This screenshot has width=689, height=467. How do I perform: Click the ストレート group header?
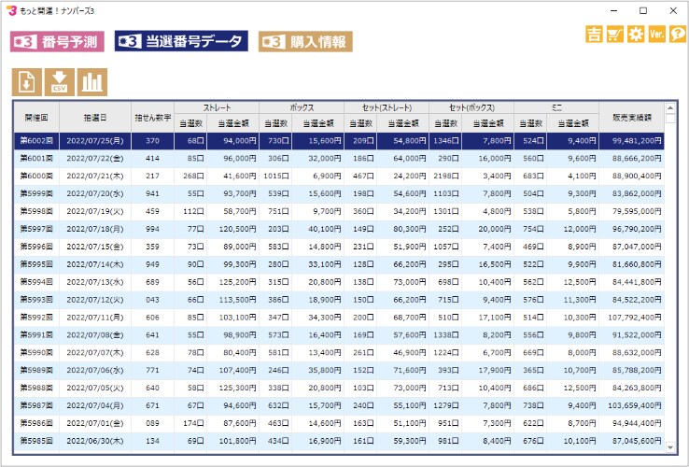click(x=217, y=107)
